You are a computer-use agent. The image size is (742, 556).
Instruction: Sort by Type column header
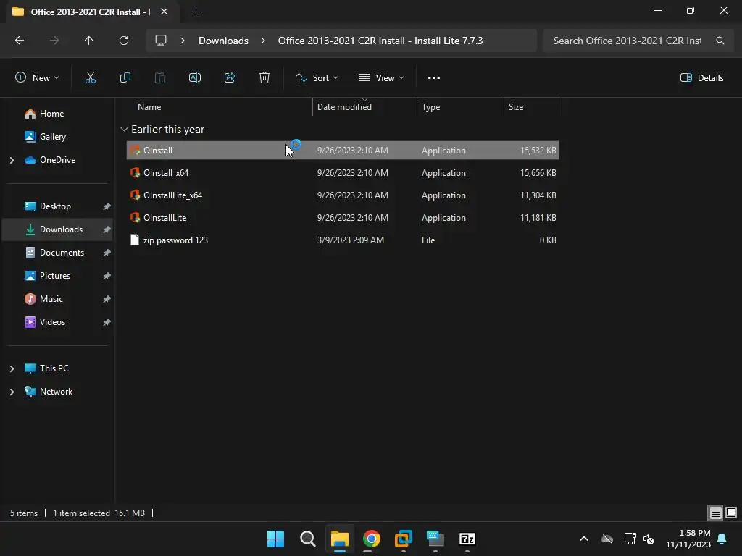(x=430, y=107)
